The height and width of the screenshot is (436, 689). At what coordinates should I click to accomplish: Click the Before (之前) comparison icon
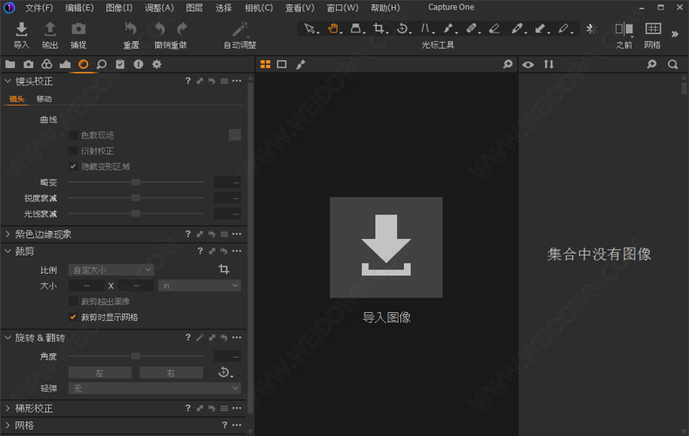click(x=624, y=29)
